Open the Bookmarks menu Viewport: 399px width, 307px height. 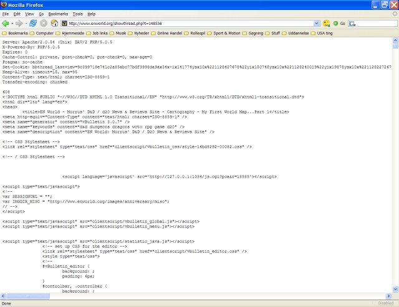tap(58, 14)
